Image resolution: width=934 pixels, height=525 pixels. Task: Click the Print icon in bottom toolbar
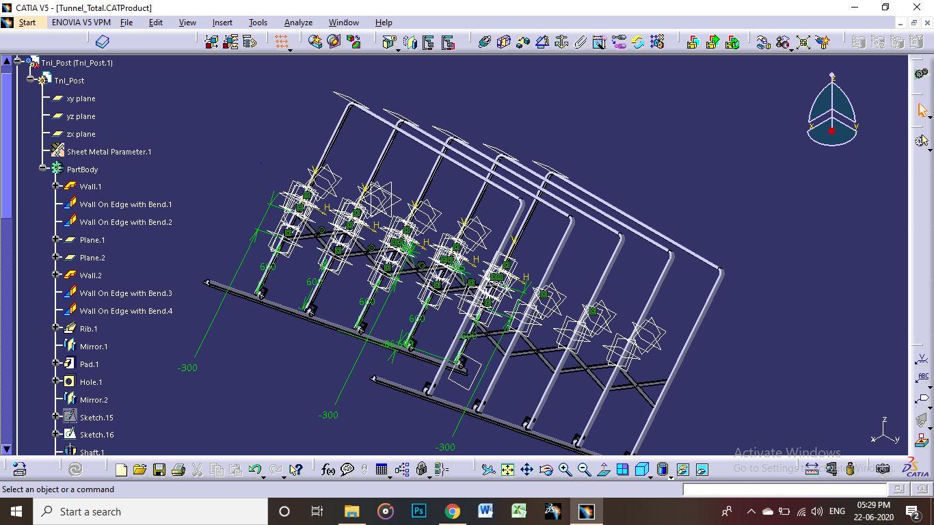click(x=178, y=470)
